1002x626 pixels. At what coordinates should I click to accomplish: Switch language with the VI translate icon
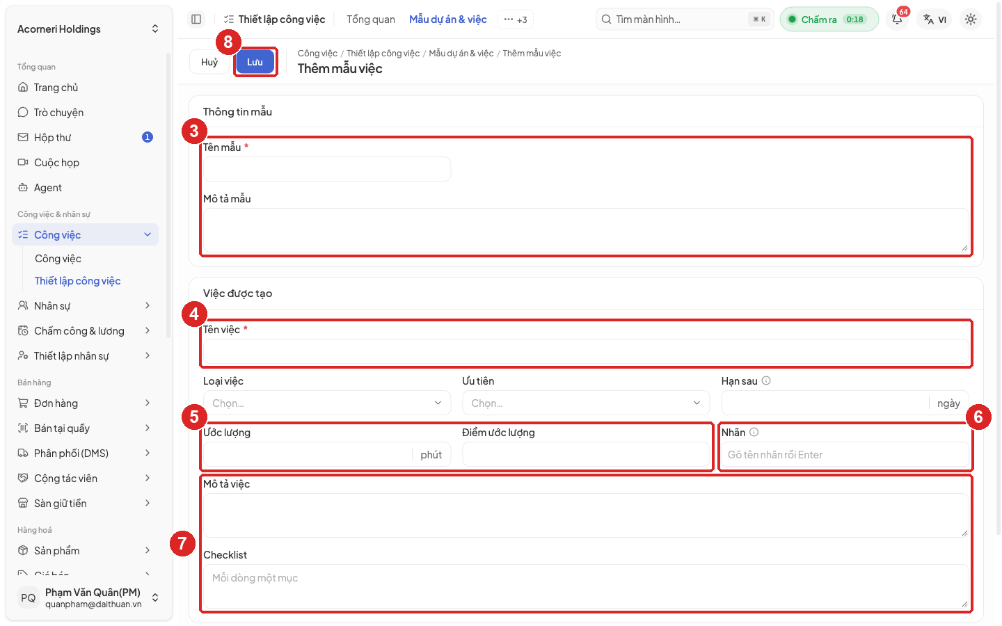[935, 19]
